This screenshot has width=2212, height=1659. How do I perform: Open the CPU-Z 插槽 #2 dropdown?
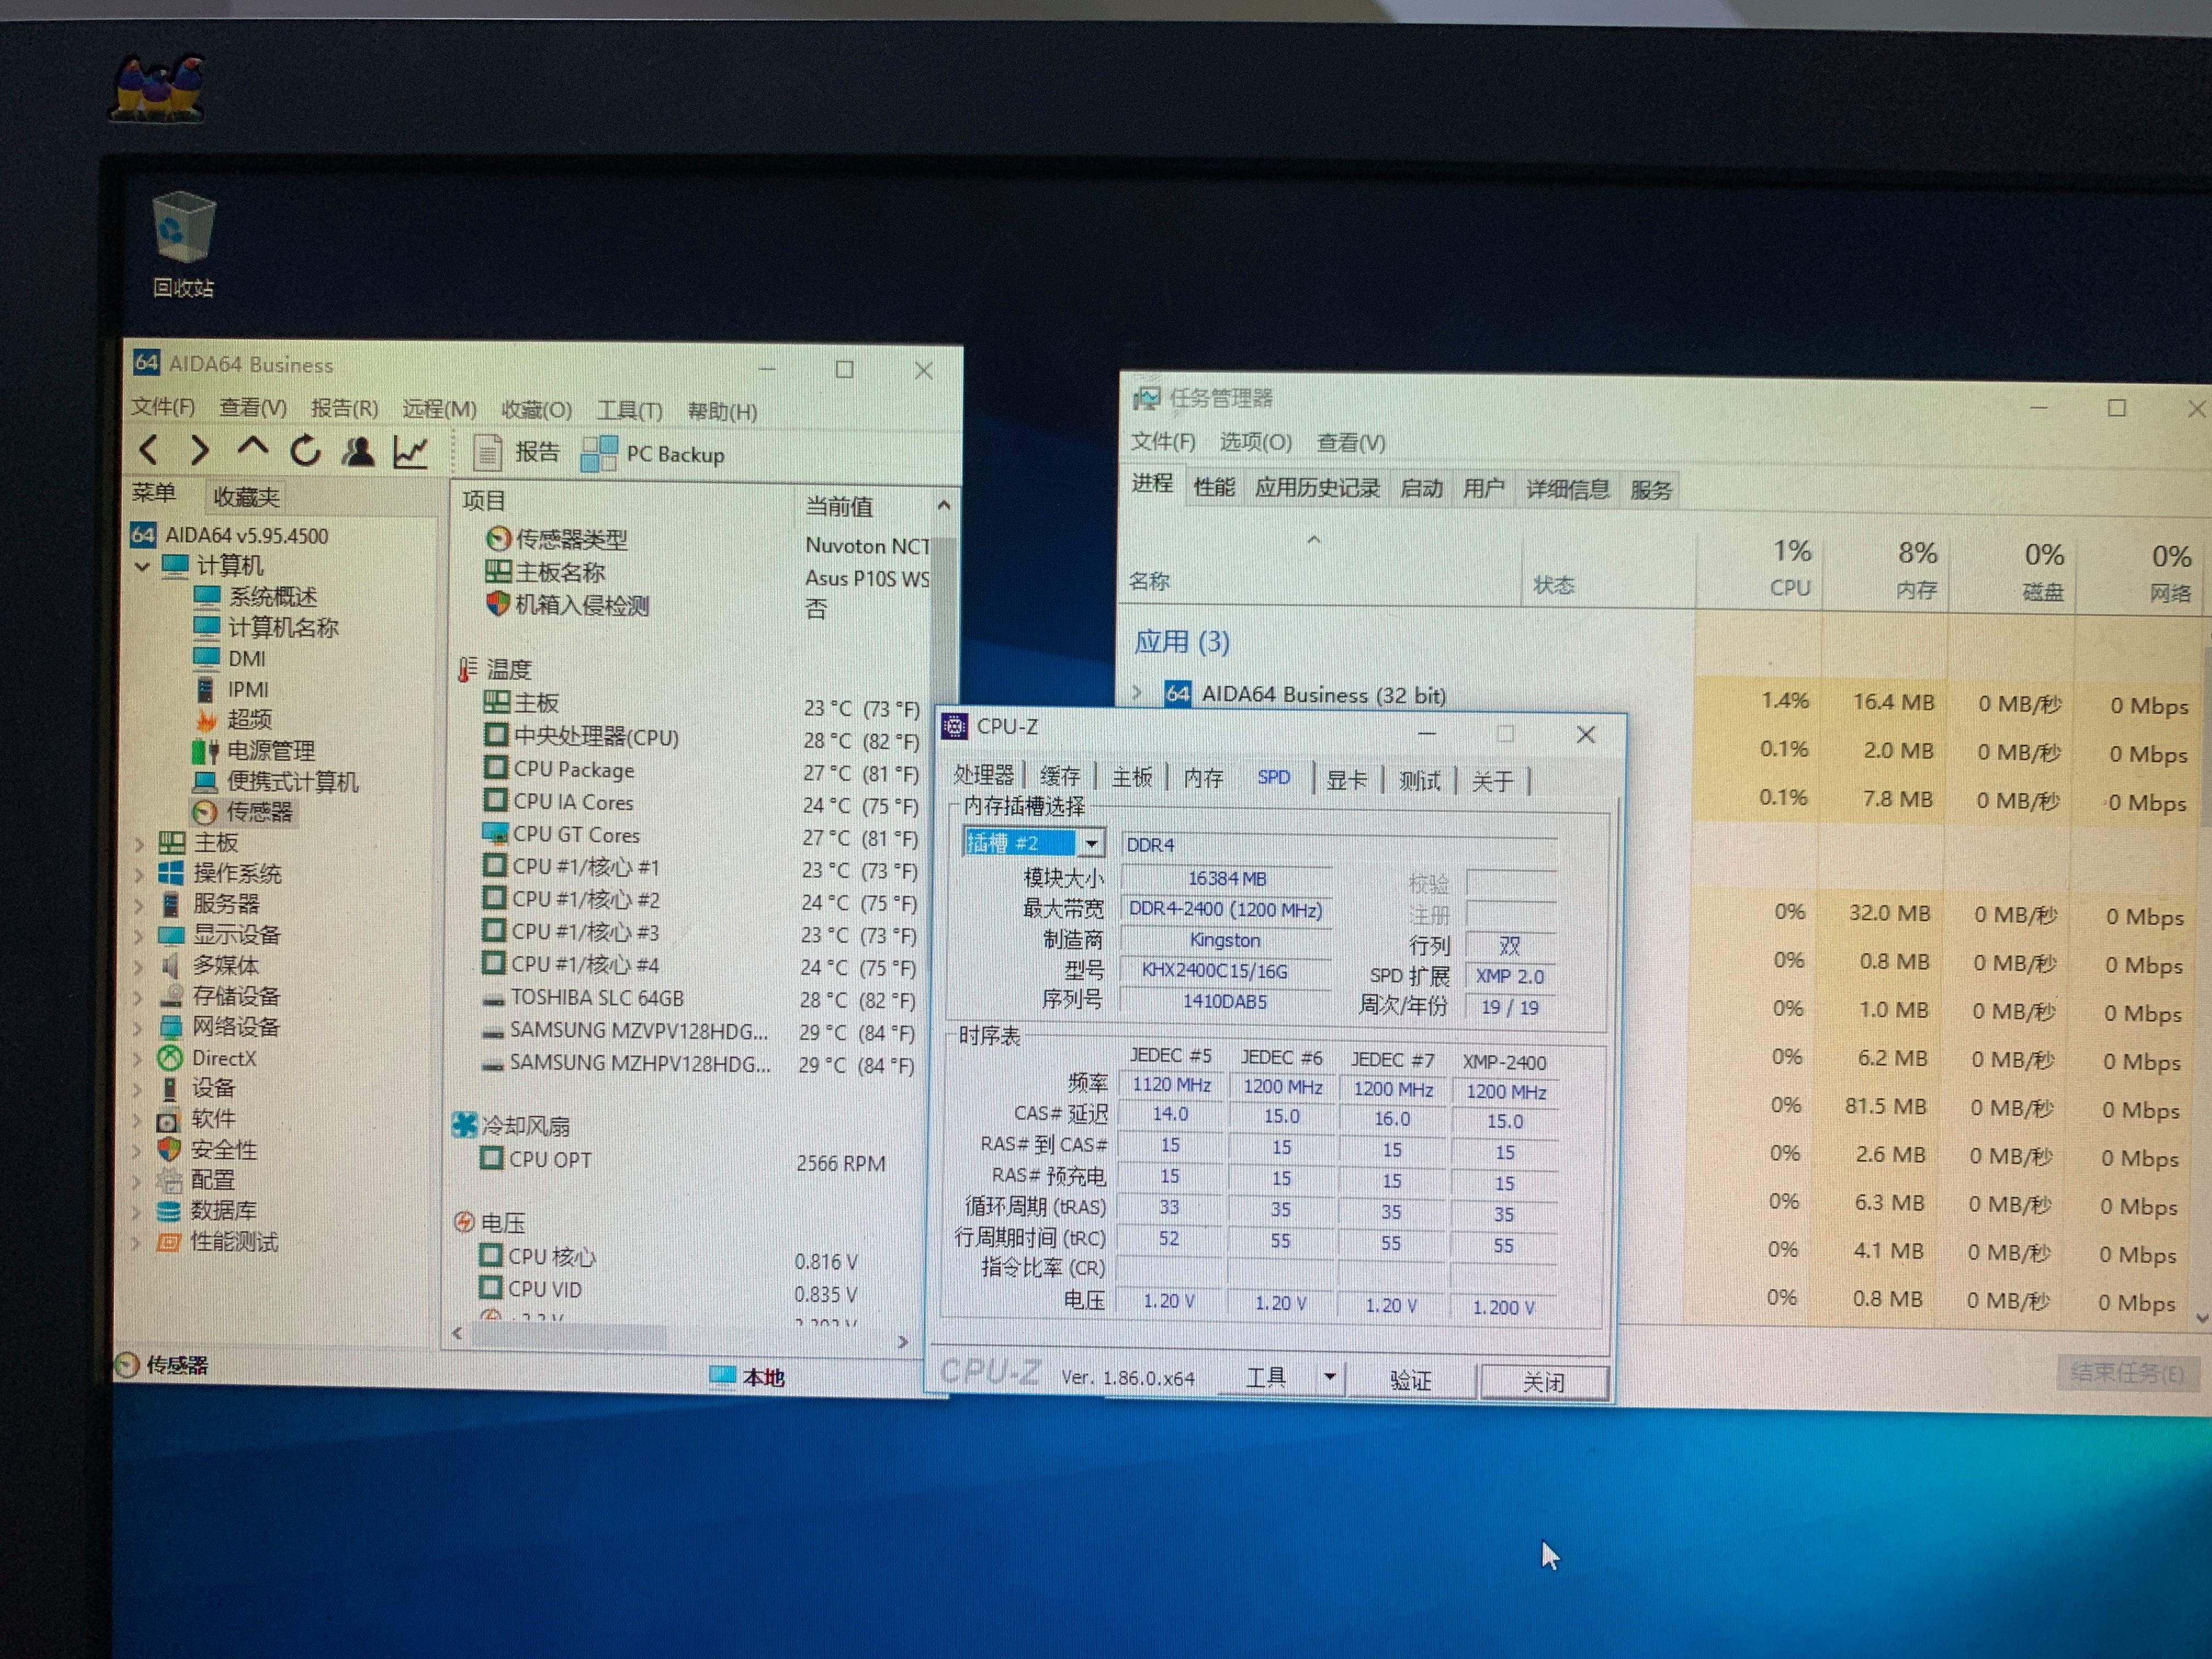(x=1092, y=844)
